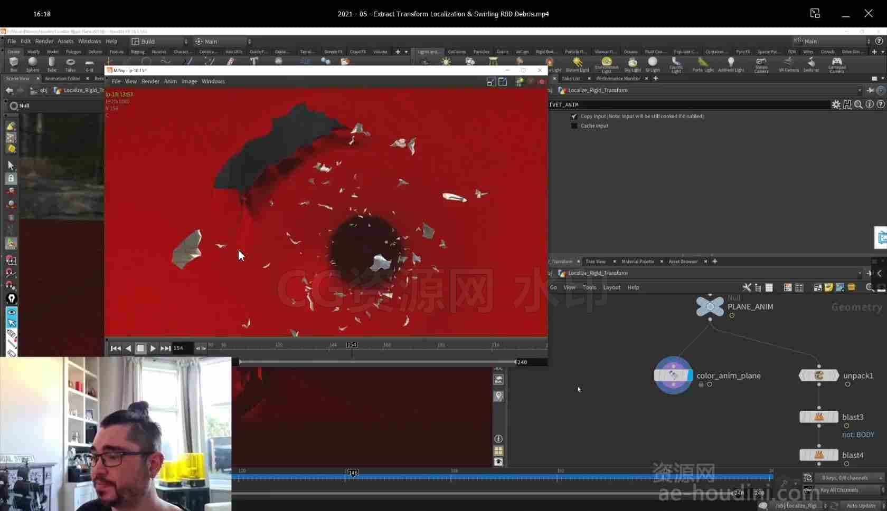Open the Main radial menu dropdown
Viewport: 887px width, 511px height.
point(222,41)
